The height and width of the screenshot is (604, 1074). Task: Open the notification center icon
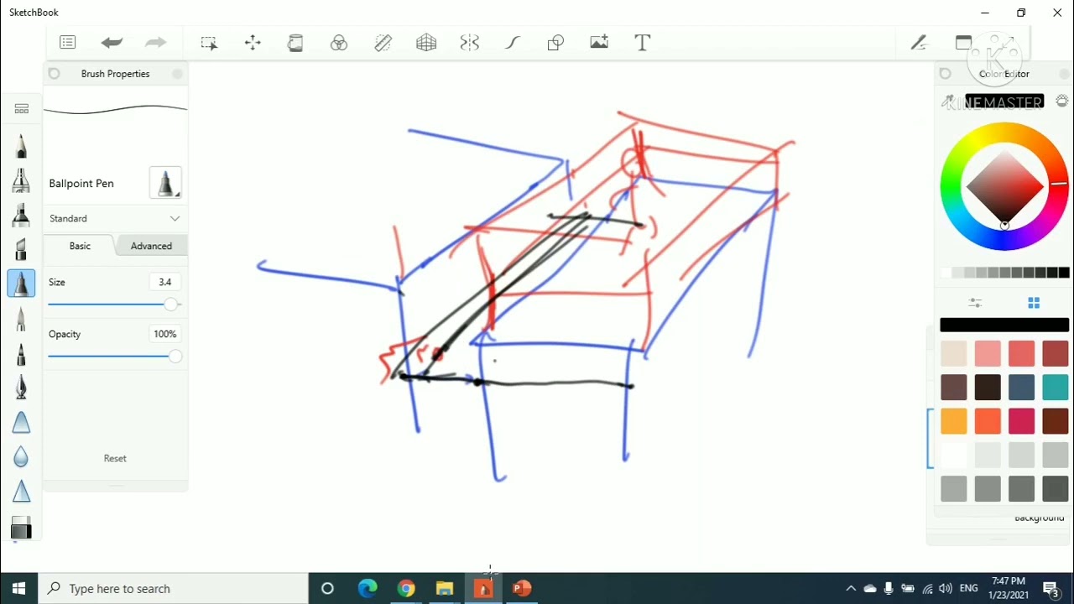(1051, 588)
